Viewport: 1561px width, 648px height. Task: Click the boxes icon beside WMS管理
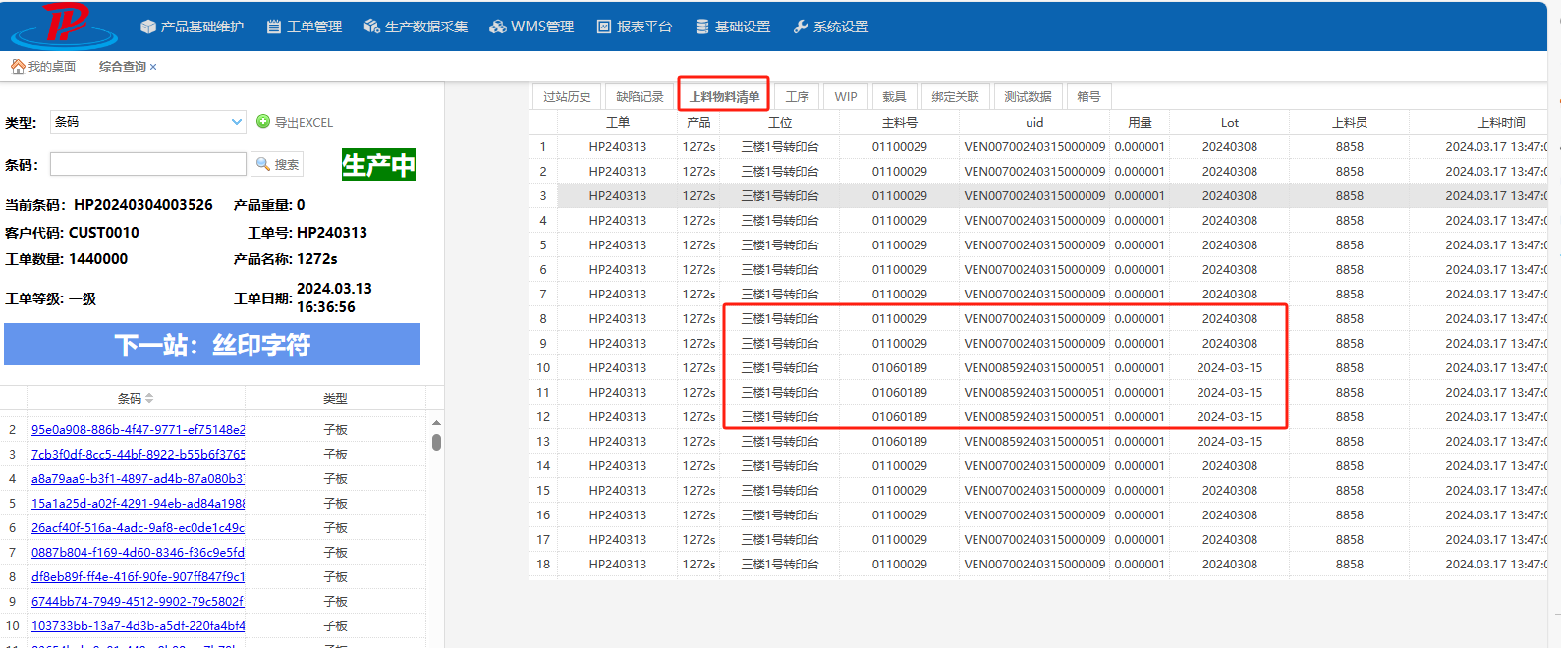click(x=498, y=27)
